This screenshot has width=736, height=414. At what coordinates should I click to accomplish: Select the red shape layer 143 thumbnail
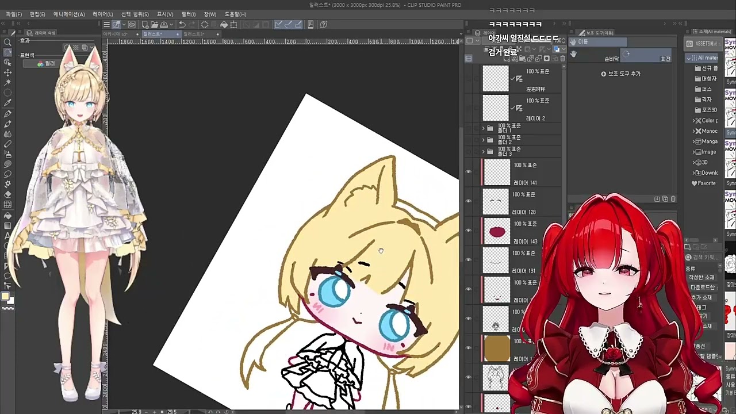pos(496,232)
